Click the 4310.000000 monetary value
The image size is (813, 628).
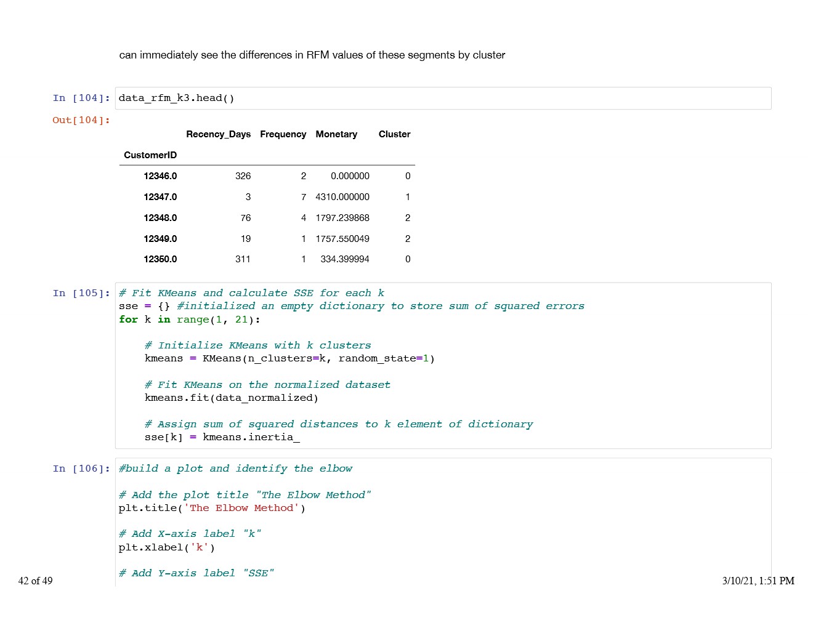[342, 197]
